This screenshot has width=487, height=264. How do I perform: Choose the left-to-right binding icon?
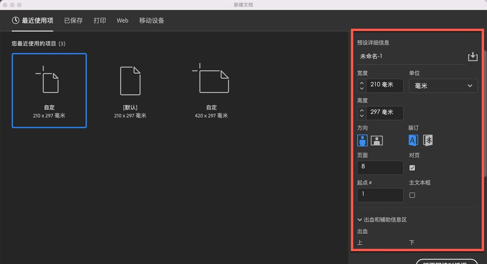tap(413, 140)
